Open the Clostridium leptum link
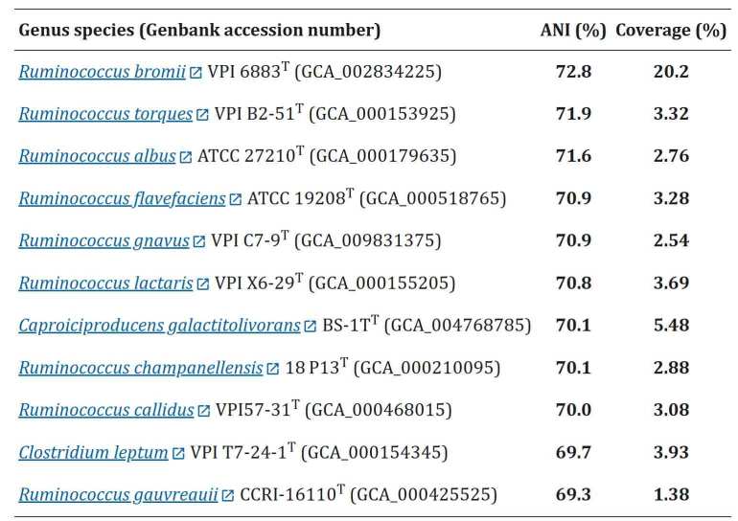The image size is (738, 521). click(94, 452)
